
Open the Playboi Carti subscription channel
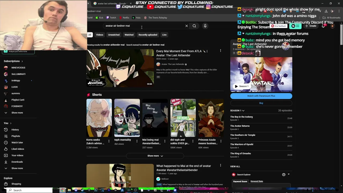[18, 100]
